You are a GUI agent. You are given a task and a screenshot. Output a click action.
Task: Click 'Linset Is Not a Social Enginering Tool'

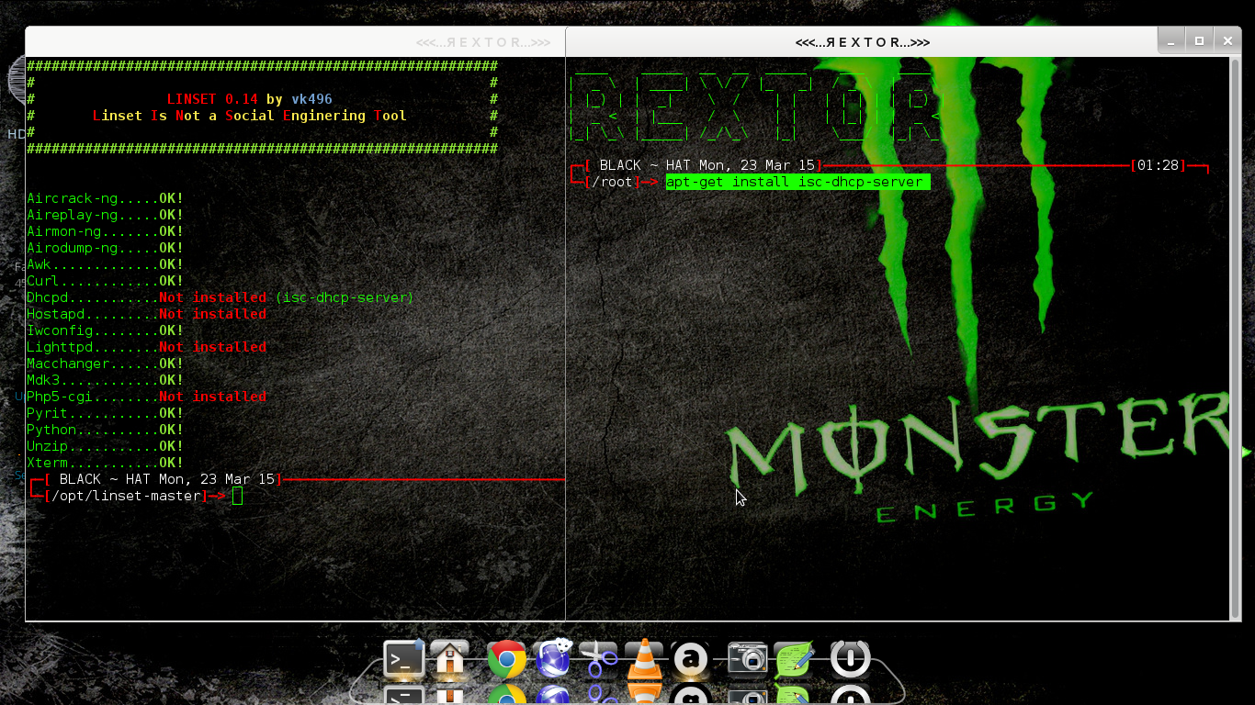coord(250,116)
